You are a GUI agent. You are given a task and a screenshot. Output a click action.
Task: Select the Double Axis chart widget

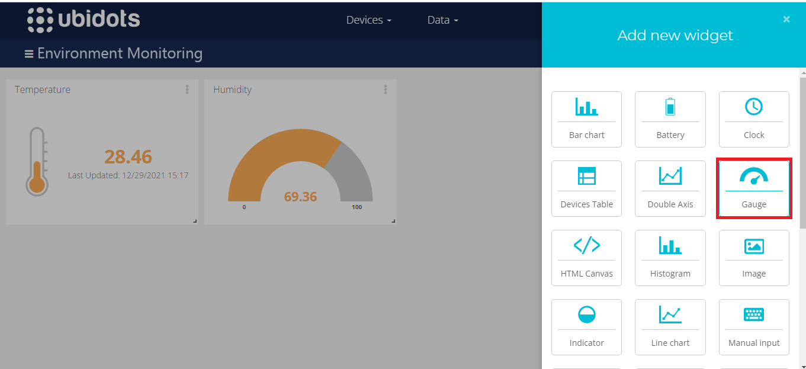670,188
